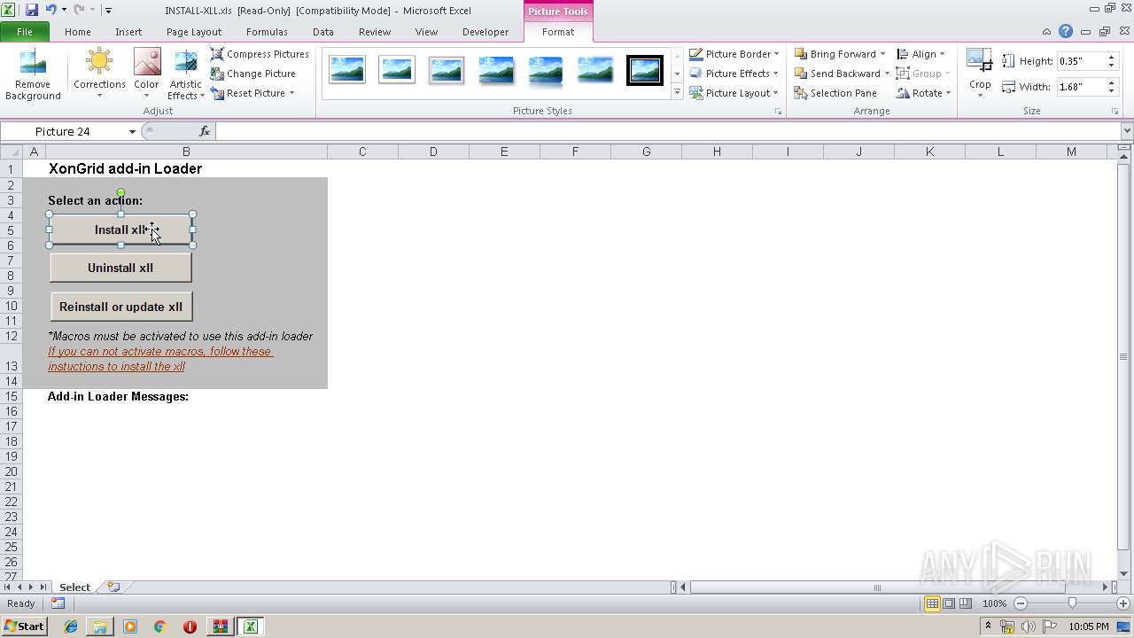Switch to Page Break Preview icon
The image size is (1134, 638).
click(966, 603)
